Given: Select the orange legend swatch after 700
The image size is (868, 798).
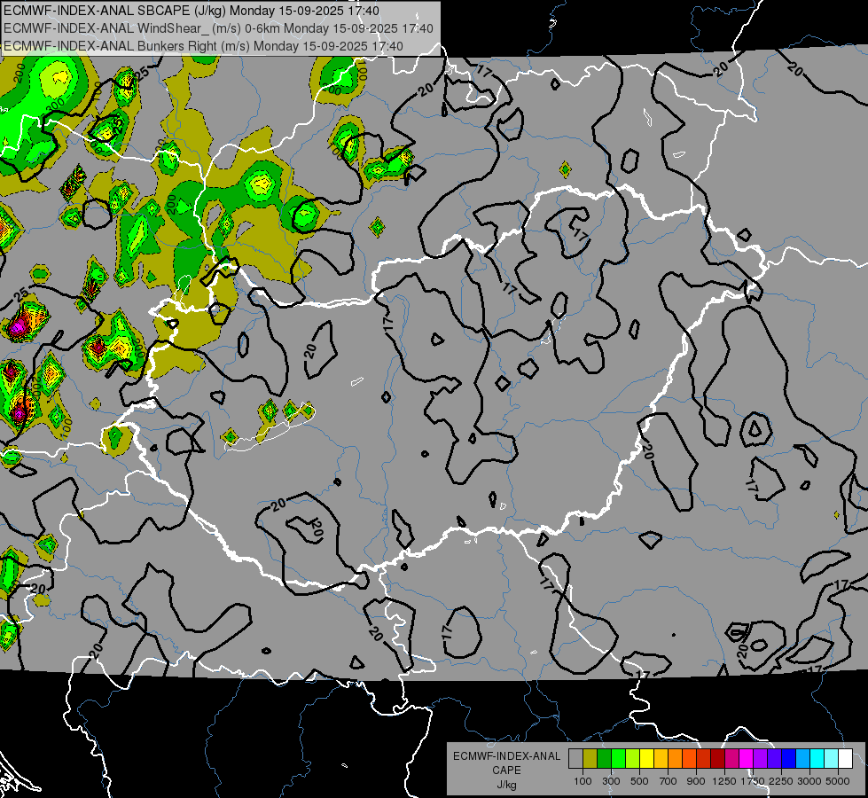Looking at the screenshot, I should click(675, 759).
